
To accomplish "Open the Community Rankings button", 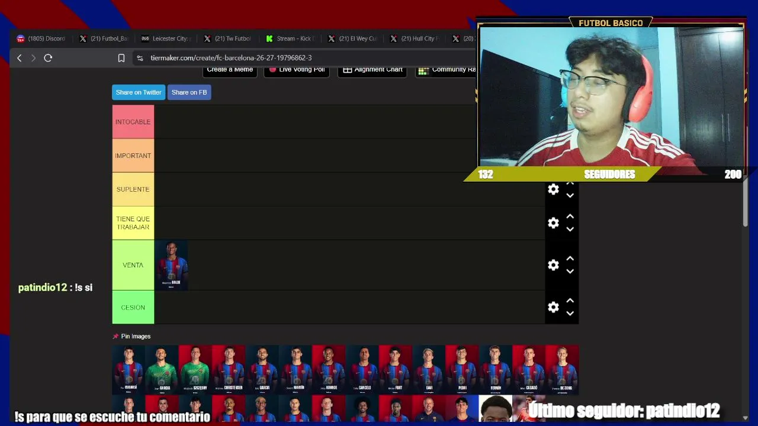I will coord(446,70).
